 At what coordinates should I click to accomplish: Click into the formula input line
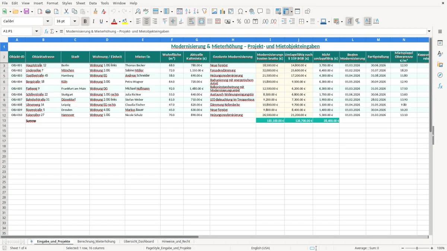point(245,32)
